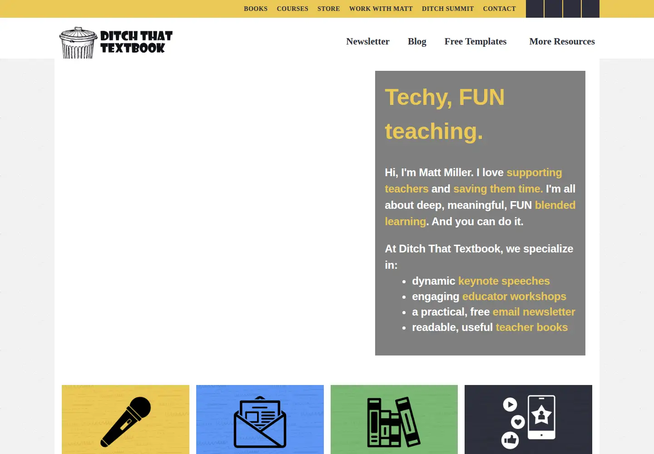
Task: Open the 'keynote speeches' link
Action: 504,281
